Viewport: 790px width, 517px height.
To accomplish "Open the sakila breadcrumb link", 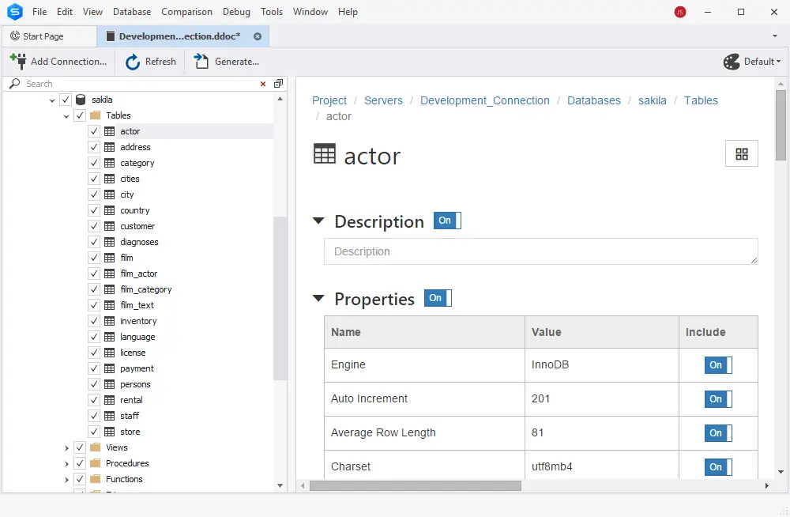I will [652, 100].
